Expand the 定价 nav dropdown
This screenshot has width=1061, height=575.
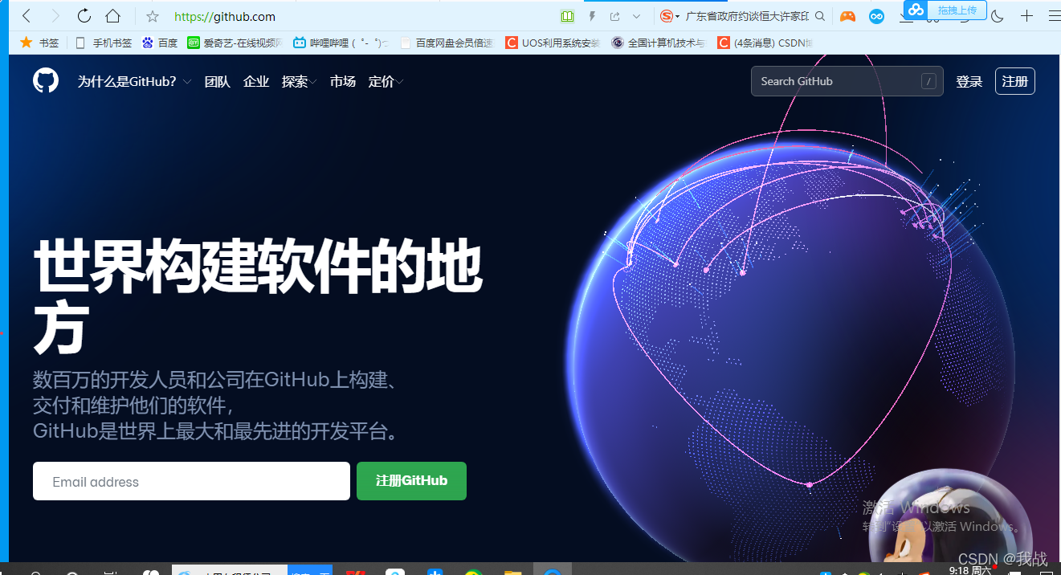tap(386, 81)
